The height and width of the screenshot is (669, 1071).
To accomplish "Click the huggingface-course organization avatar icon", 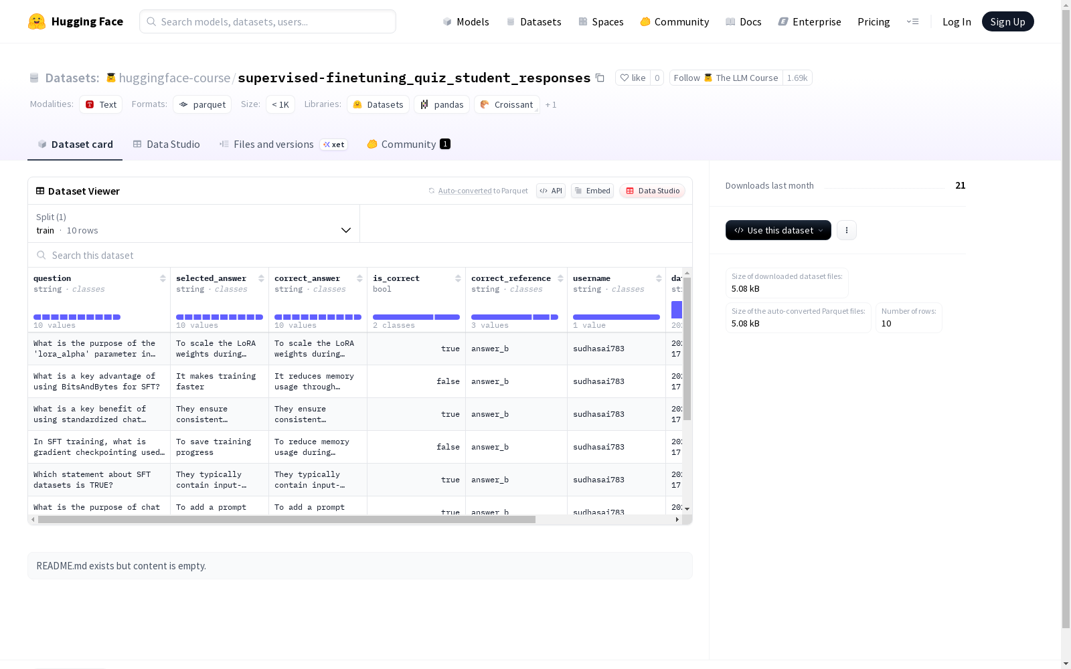I will coord(111,78).
